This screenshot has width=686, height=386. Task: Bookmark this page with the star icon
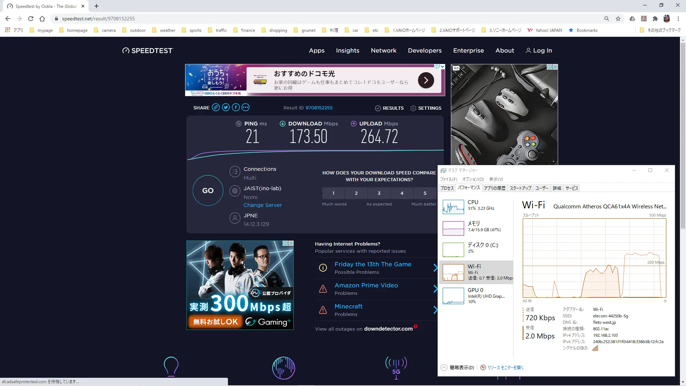coord(618,19)
